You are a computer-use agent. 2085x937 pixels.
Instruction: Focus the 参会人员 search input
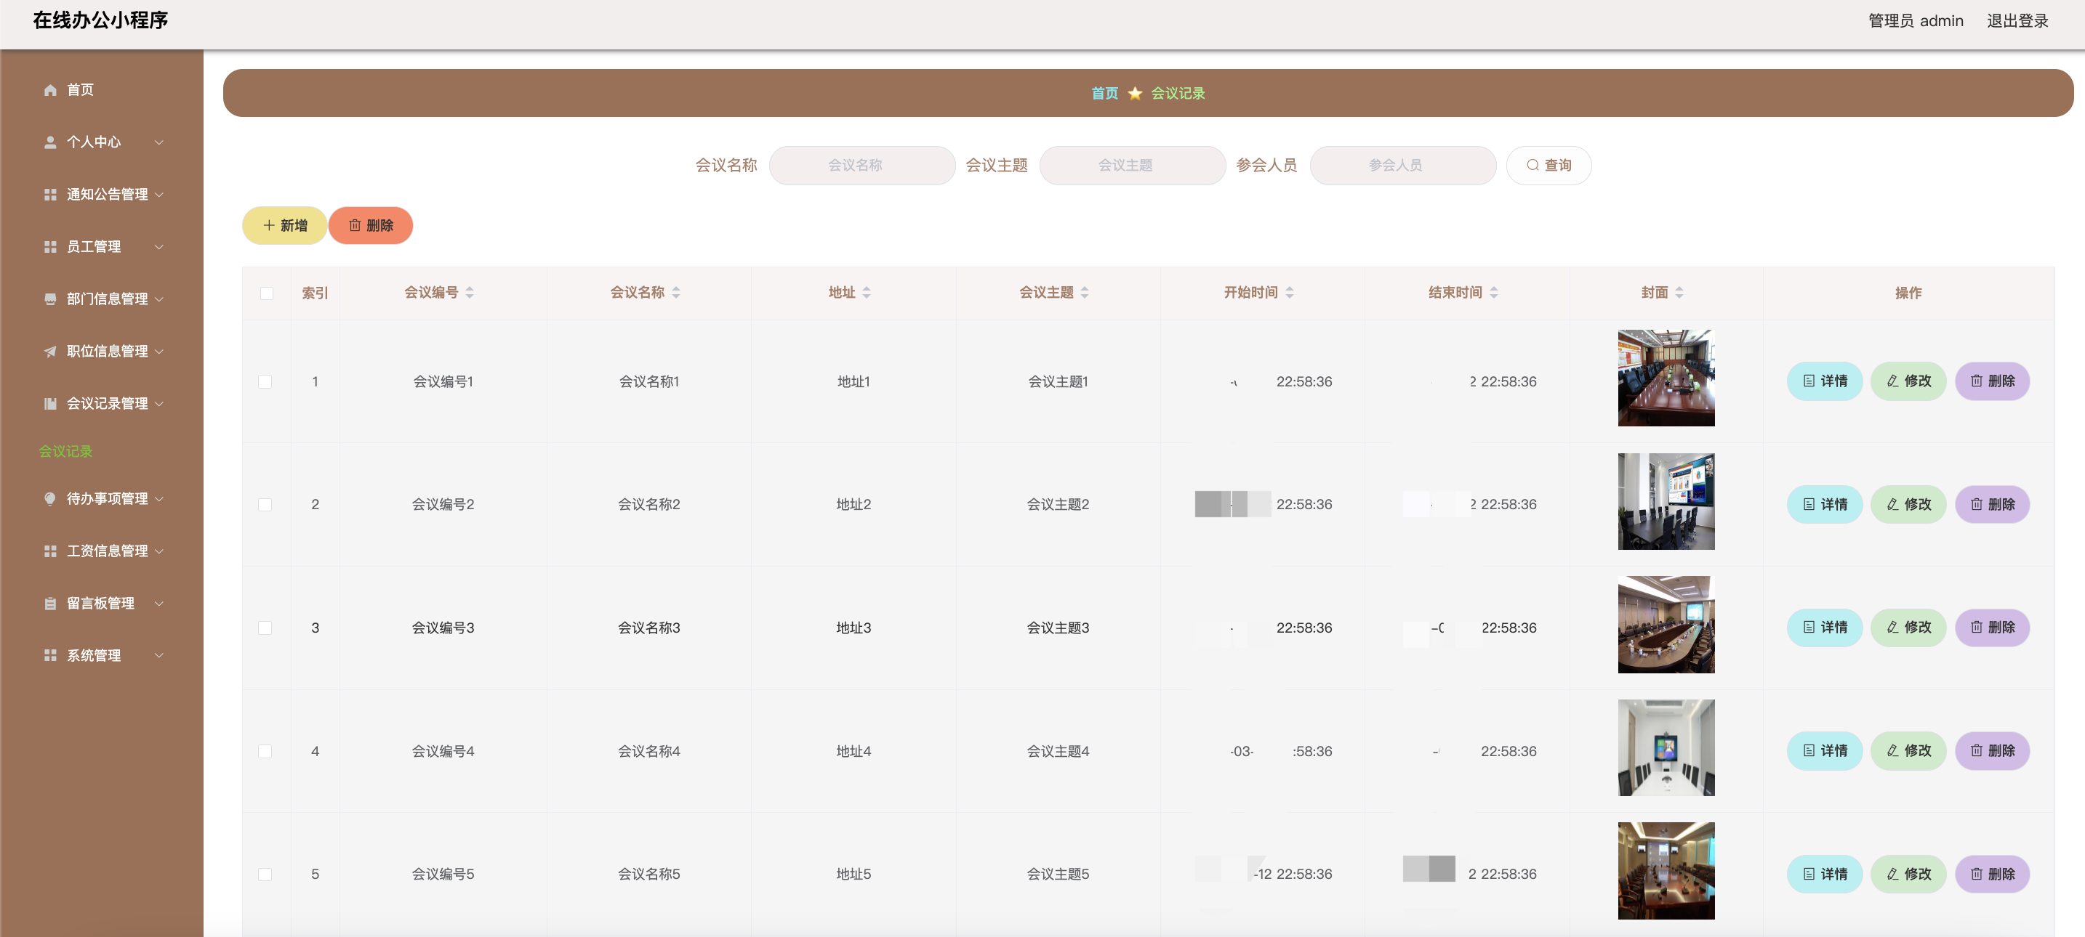tap(1402, 166)
